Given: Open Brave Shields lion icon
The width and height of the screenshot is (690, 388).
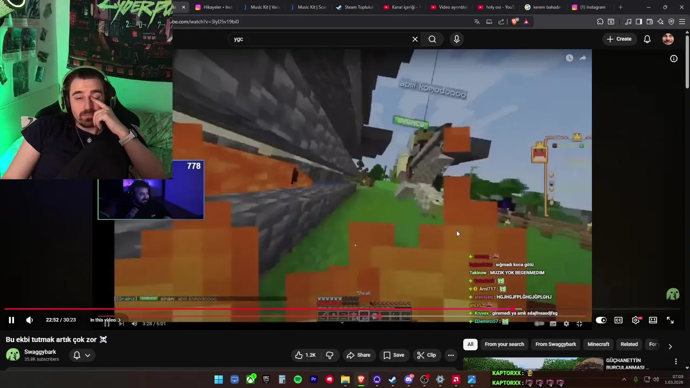Looking at the screenshot, I should tap(515, 22).
